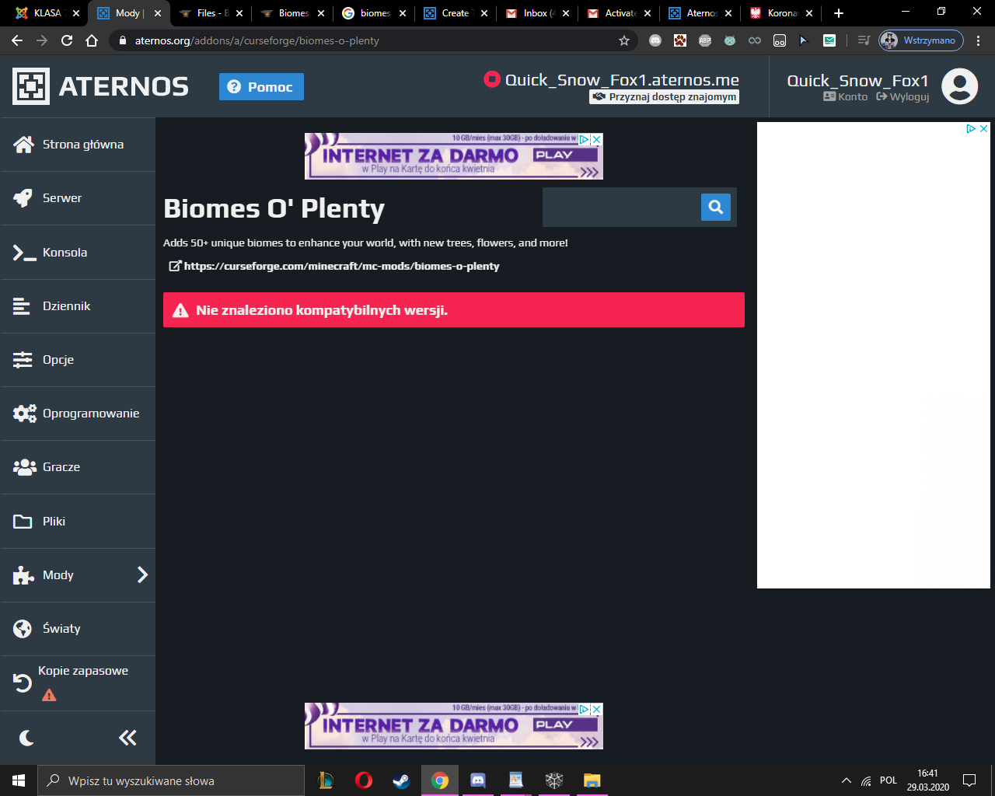Image resolution: width=995 pixels, height=796 pixels.
Task: Go to Strona główna in sidebar
Action: point(78,145)
